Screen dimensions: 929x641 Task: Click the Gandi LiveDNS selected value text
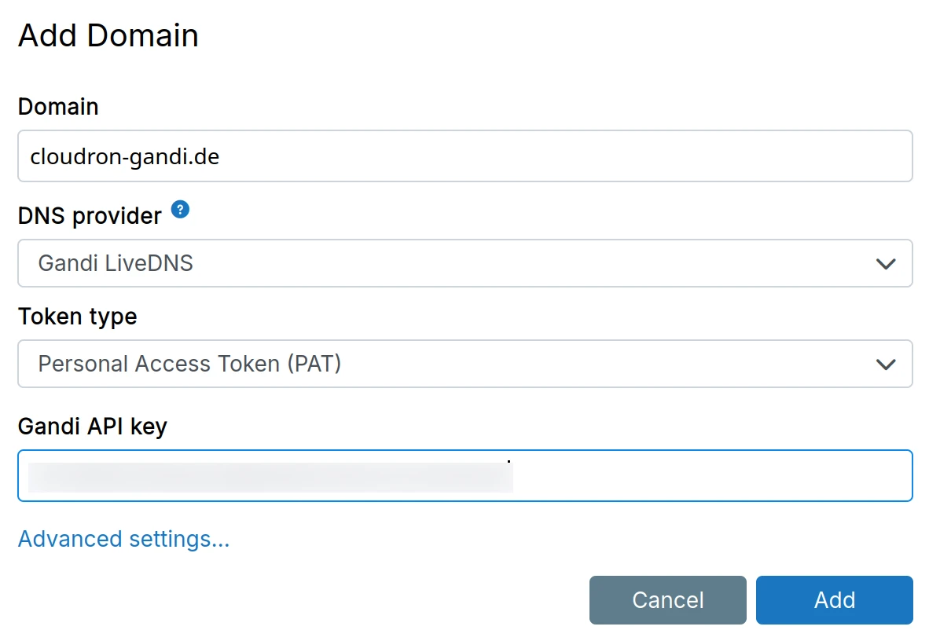(x=116, y=263)
